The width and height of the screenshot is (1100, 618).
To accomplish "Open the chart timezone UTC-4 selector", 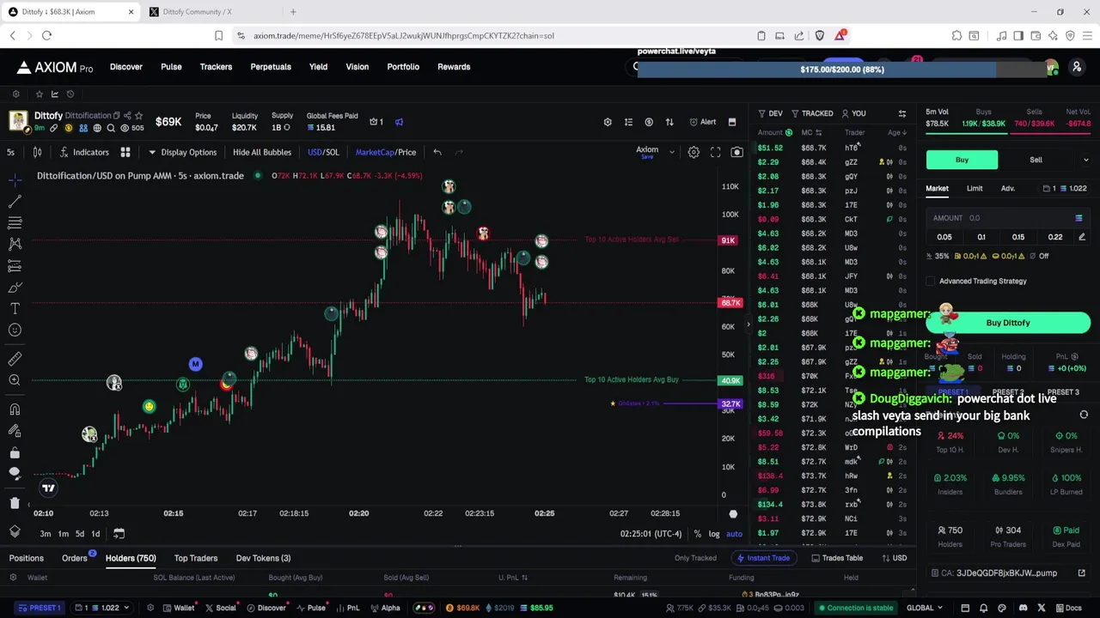I will click(651, 534).
